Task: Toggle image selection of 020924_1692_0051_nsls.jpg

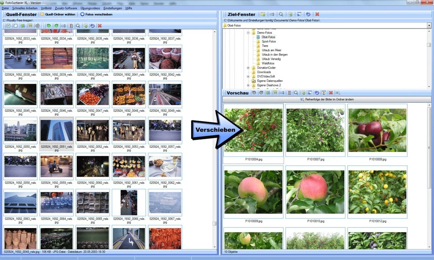Action: tap(57, 130)
